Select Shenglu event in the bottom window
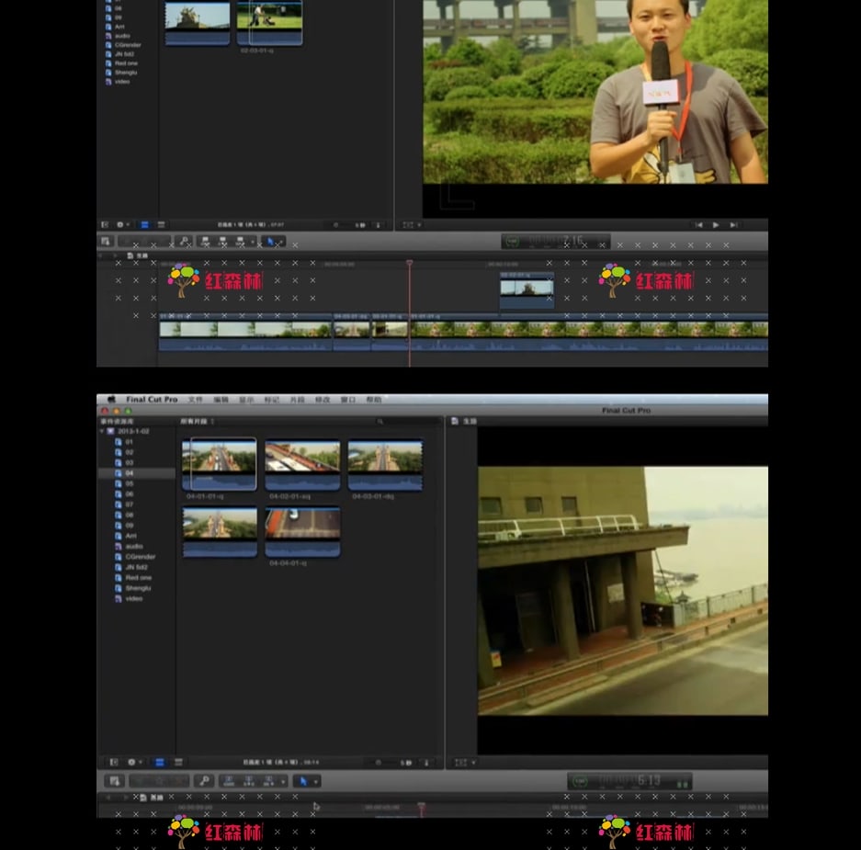 [138, 587]
